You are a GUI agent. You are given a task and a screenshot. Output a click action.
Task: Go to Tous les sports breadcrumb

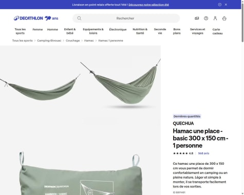[22, 41]
